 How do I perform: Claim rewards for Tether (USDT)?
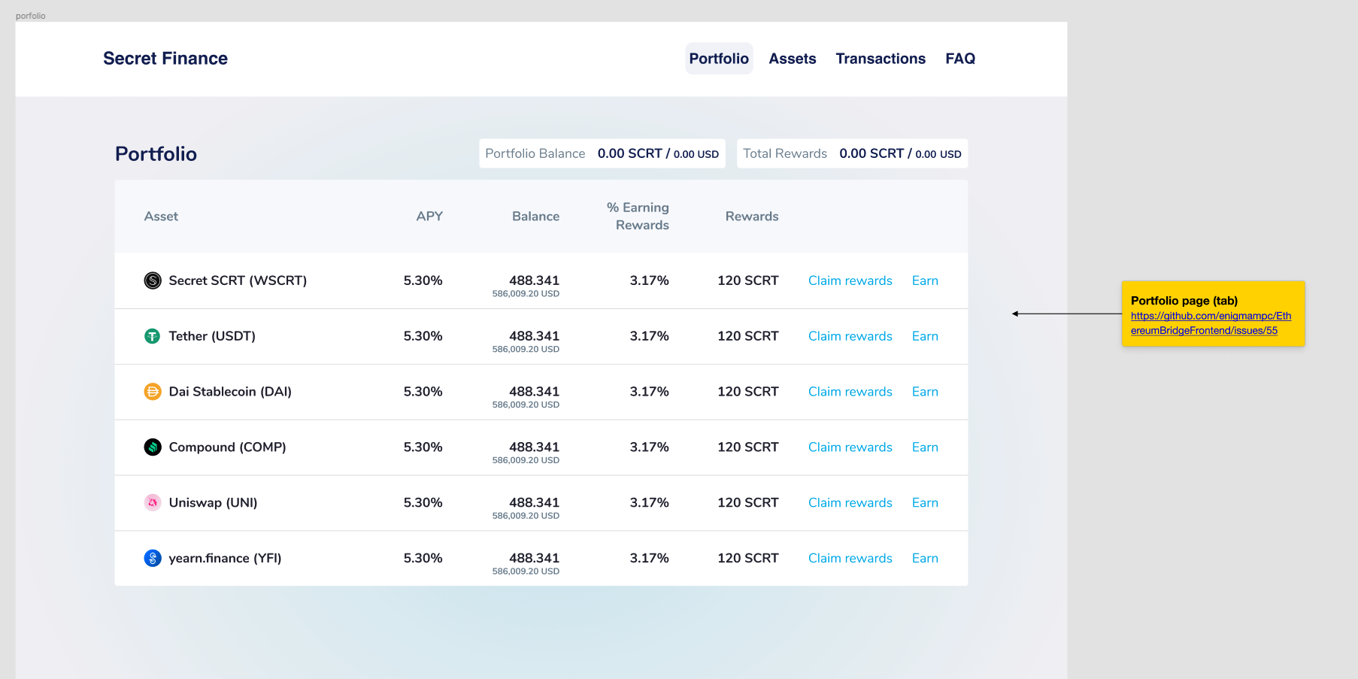[x=850, y=336]
